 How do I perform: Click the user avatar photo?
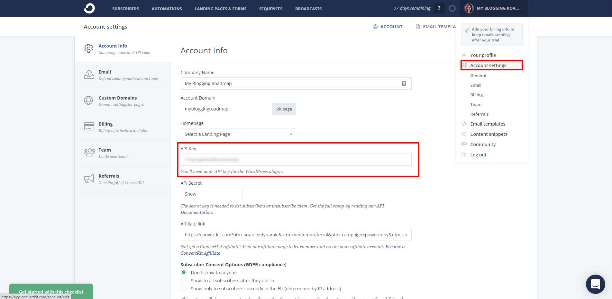(469, 8)
